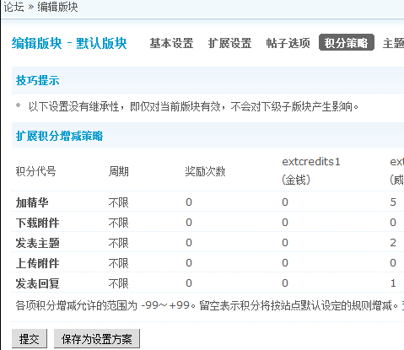The width and height of the screenshot is (404, 350).
Task: Select the 积分策略 tab
Action: tap(347, 42)
